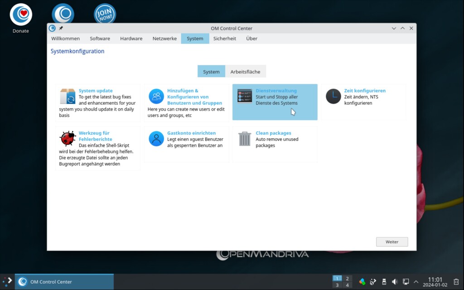Switch to virtual desktop 2

[348, 279]
